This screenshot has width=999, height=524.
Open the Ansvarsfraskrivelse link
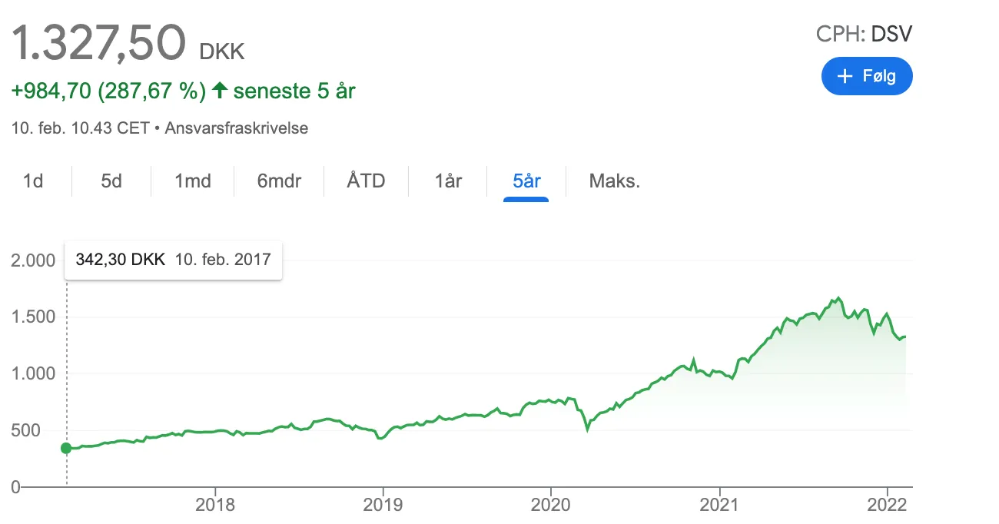pos(237,128)
